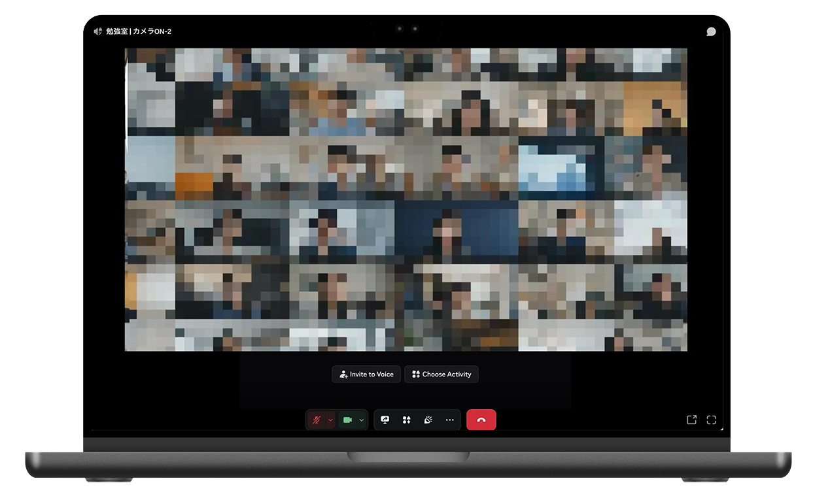Open the More options three-dot menu
This screenshot has width=813, height=498.
coord(449,420)
